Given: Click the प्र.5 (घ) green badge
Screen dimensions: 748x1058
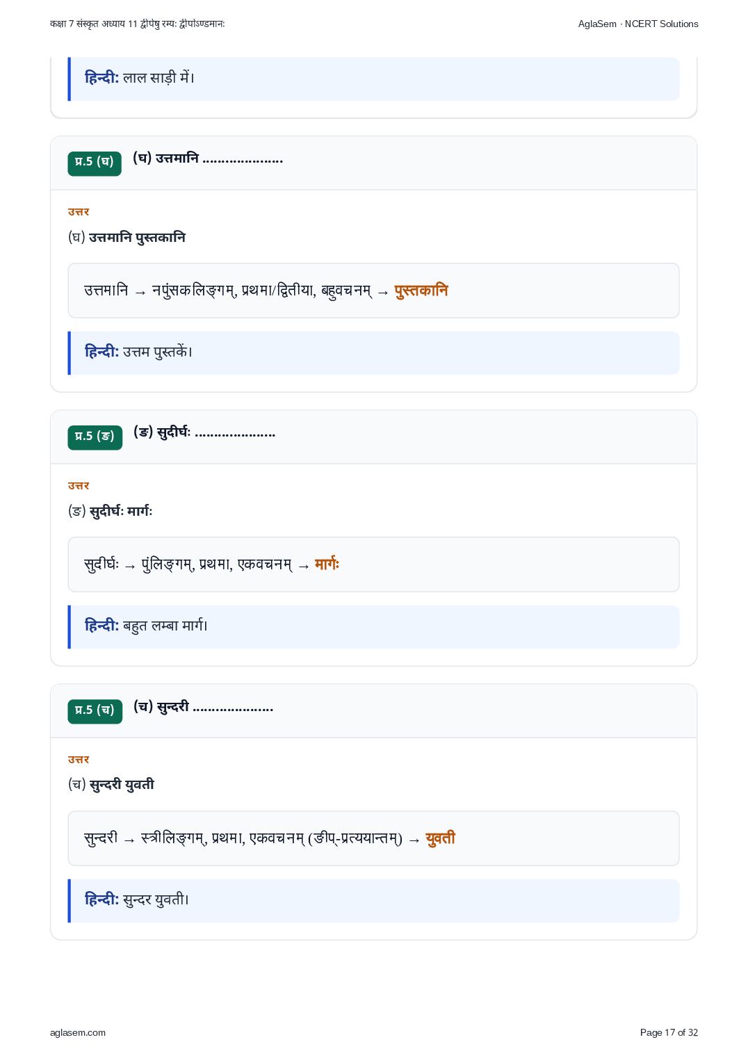Looking at the screenshot, I should [95, 162].
